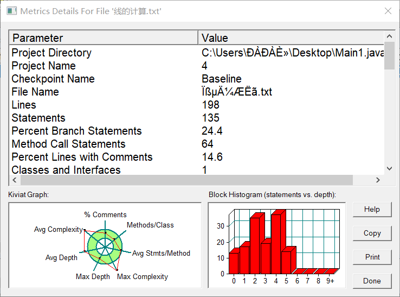Click the Value column header
The image size is (400, 297).
pos(291,38)
